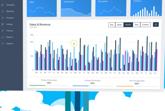This screenshot has height=111, width=165.
Task: Switch chart range to Day
Action: click(112, 25)
